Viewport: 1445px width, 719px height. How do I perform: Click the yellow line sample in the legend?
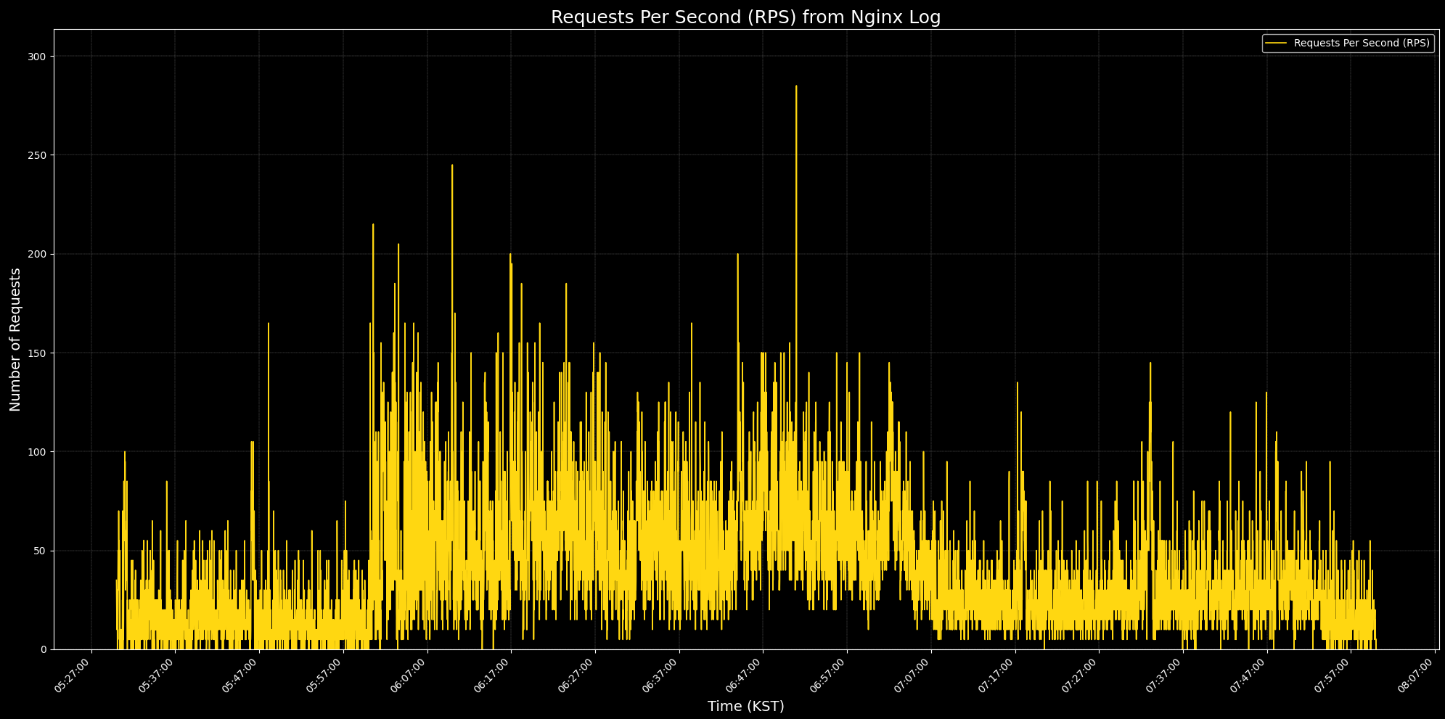1276,44
